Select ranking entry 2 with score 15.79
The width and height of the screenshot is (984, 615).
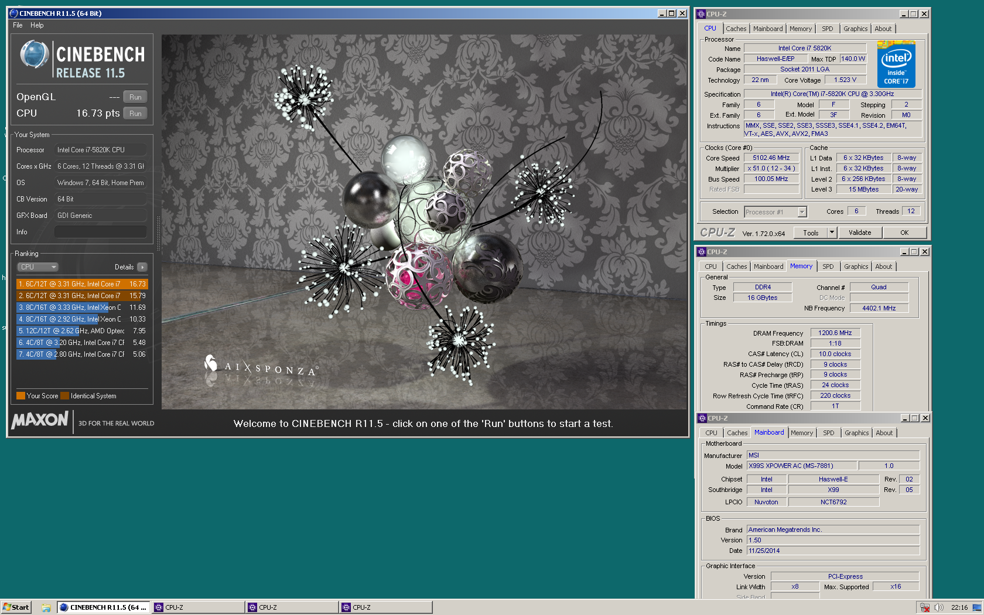pos(82,296)
